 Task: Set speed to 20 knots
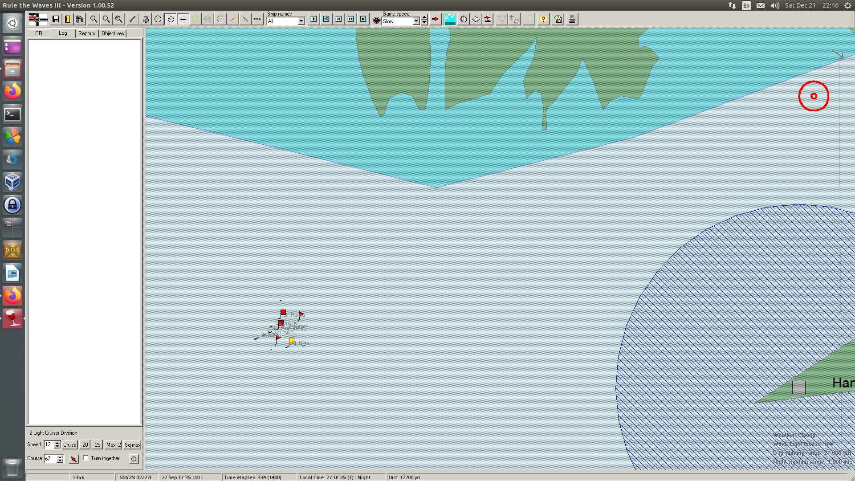[x=85, y=445]
